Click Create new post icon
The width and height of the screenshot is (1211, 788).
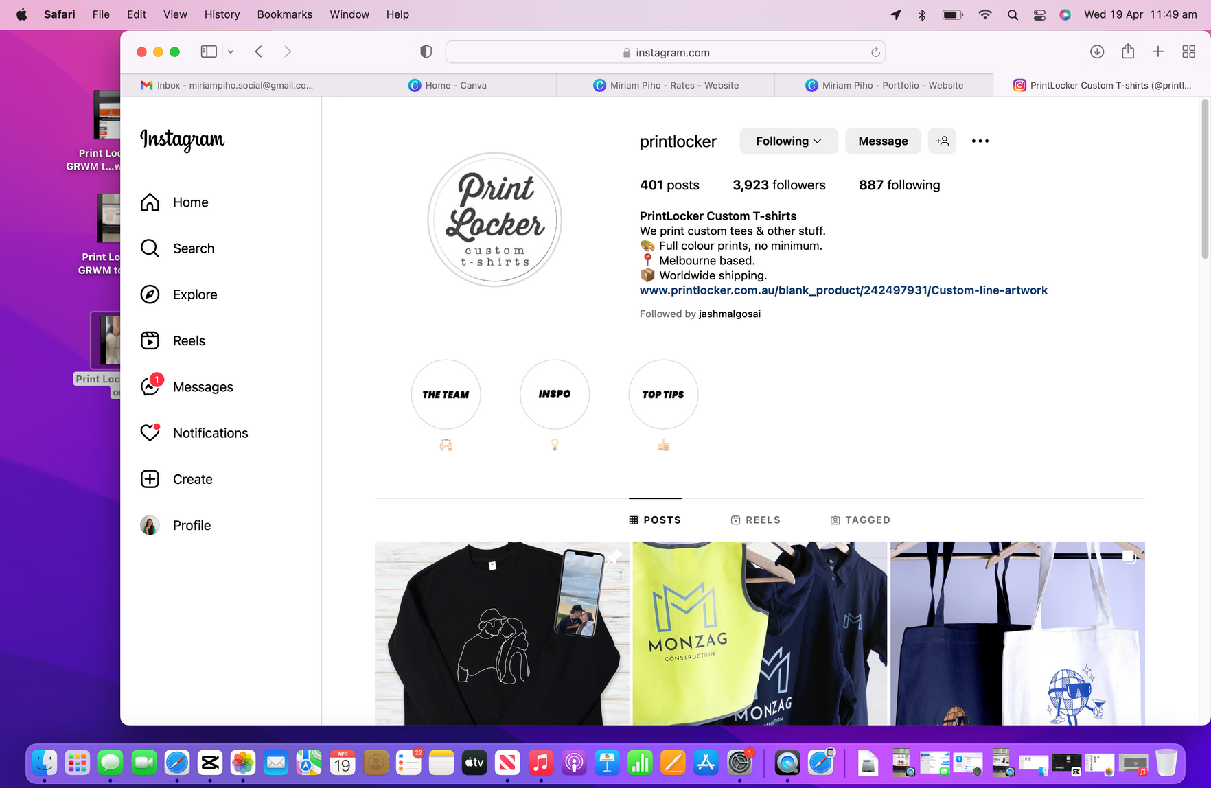point(176,479)
